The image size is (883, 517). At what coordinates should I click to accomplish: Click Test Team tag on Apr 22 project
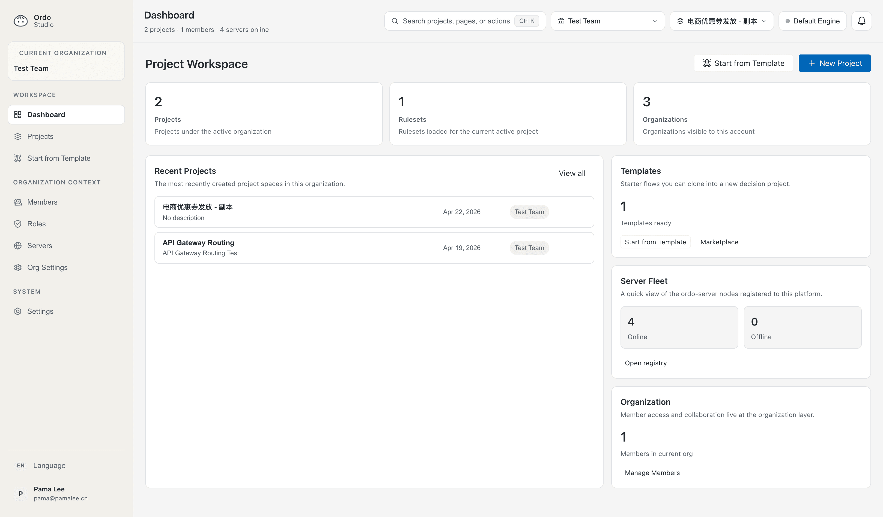pyautogui.click(x=529, y=212)
